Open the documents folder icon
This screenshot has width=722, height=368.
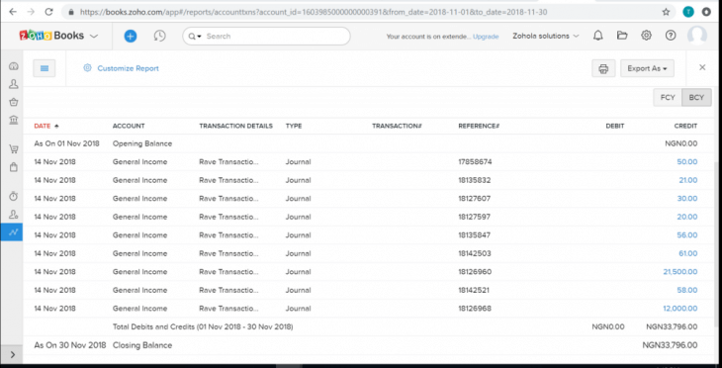(622, 36)
